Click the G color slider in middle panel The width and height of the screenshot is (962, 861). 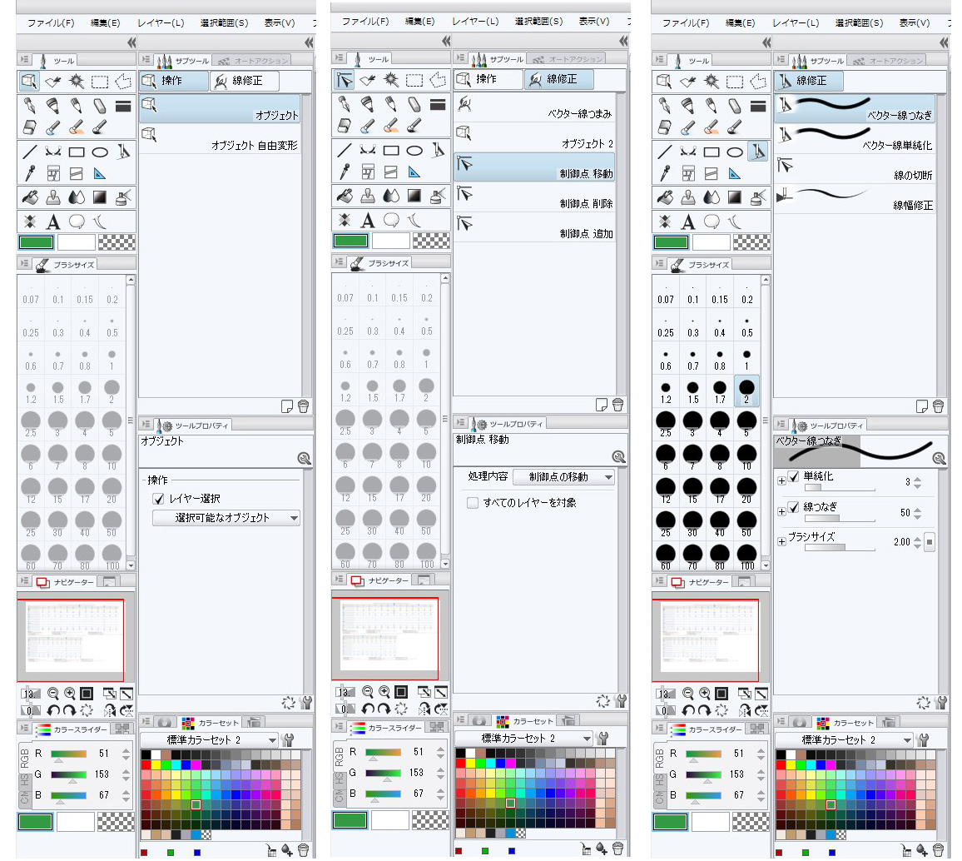point(383,773)
